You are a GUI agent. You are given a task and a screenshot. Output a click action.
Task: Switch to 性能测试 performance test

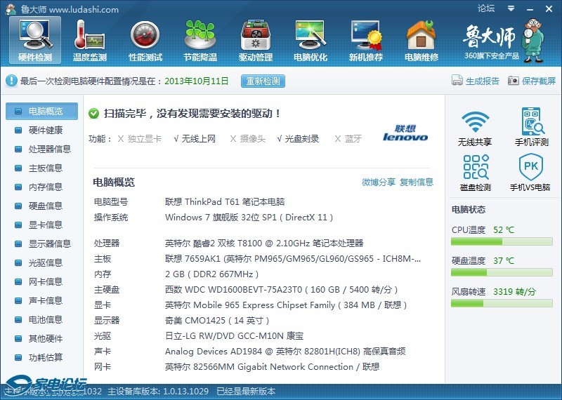point(145,39)
